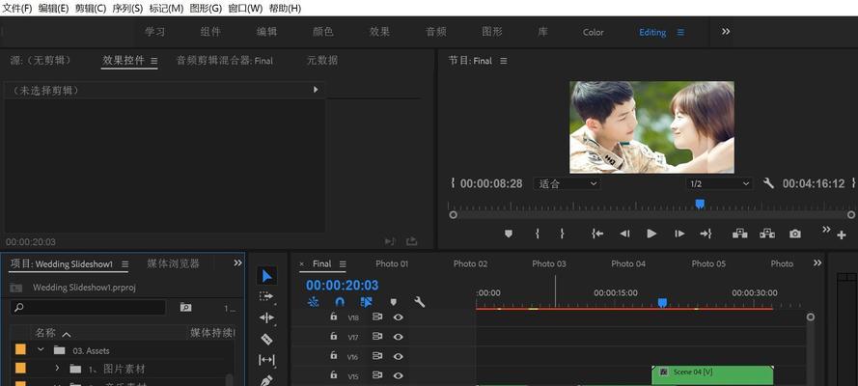Move the Program monitor playhead marker

point(700,204)
